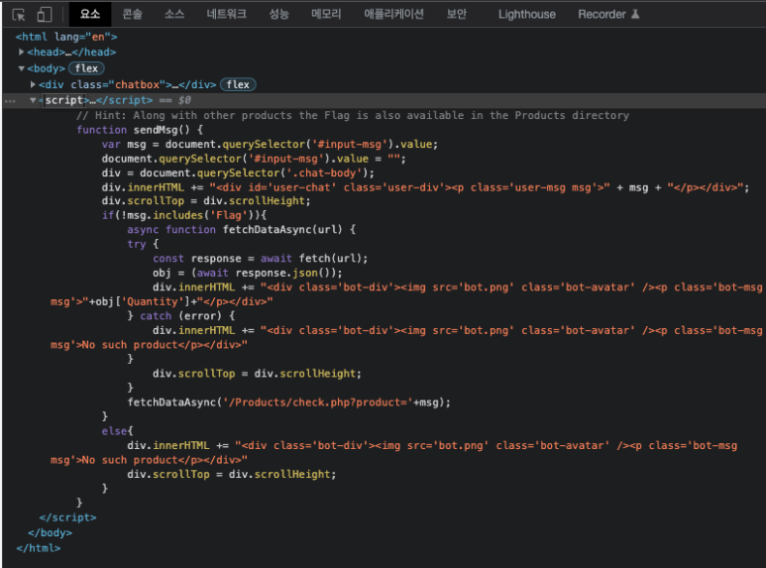The width and height of the screenshot is (766, 568).
Task: Open the Recorder tab
Action: 602,14
